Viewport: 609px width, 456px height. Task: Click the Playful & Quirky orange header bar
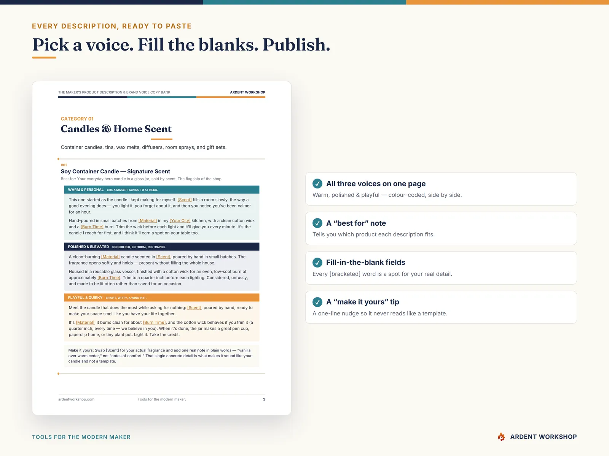tap(162, 298)
